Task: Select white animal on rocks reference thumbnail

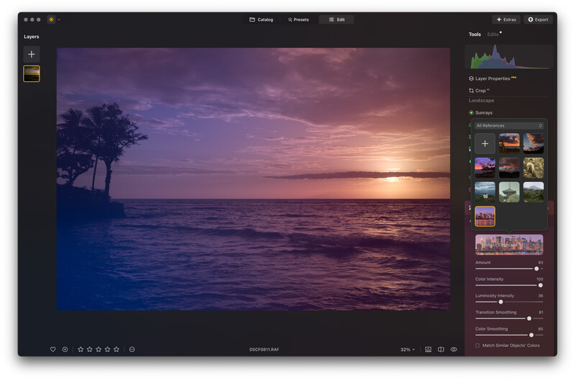Action: pos(533,168)
